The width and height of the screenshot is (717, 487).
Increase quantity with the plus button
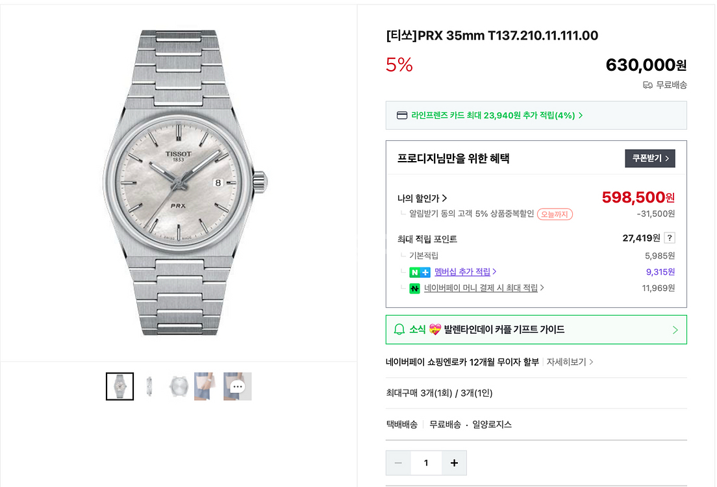454,463
